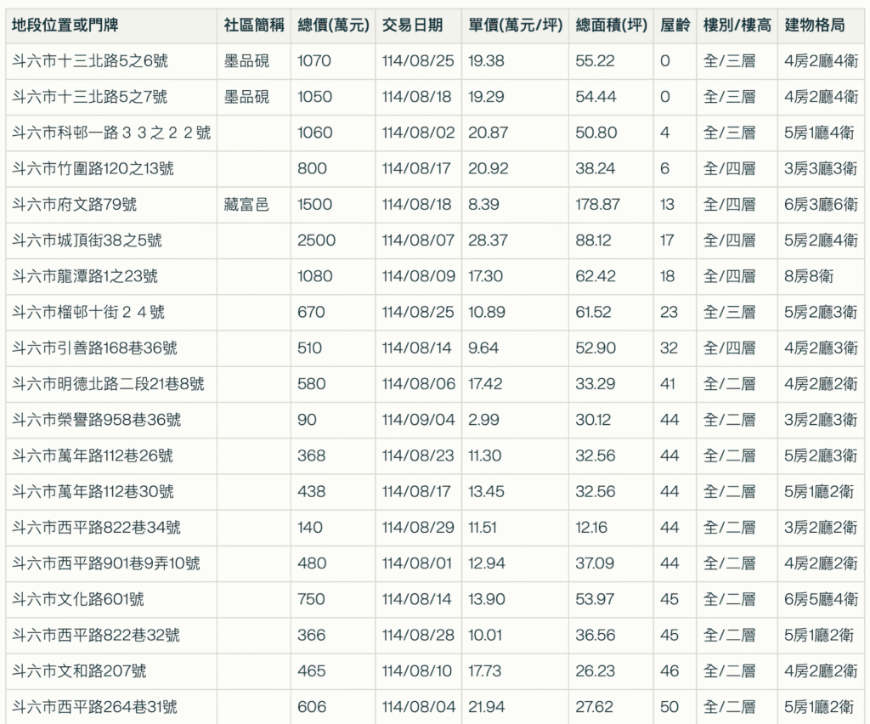Screen dimensions: 870x724
Task: Click total price 1500
Action: point(314,205)
